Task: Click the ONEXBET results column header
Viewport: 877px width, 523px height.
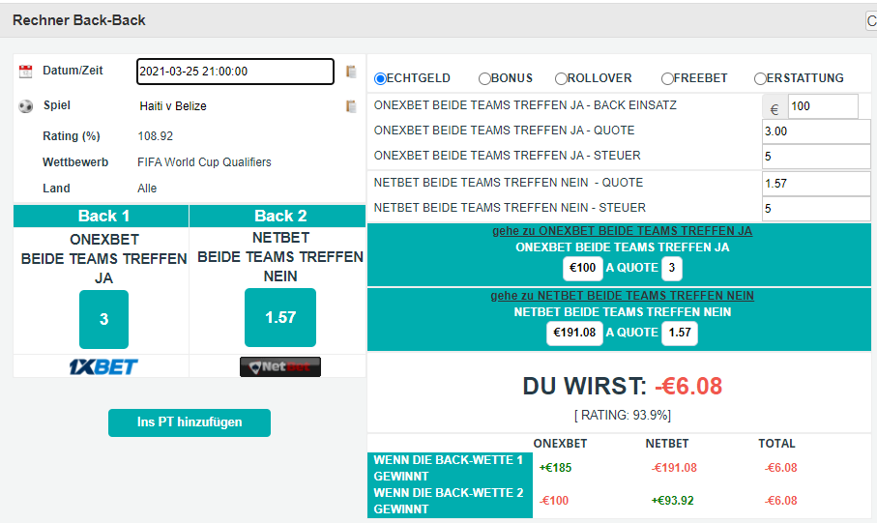Action: [x=560, y=444]
